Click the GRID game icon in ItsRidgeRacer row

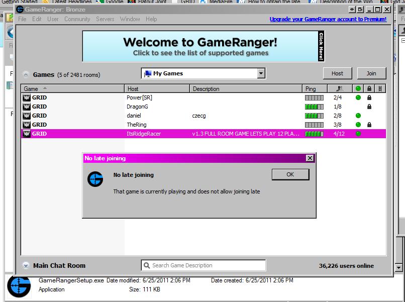tap(26, 134)
